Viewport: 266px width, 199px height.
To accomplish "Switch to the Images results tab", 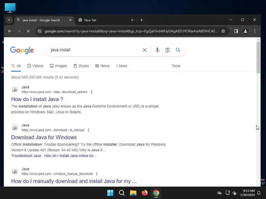I will coord(58,66).
